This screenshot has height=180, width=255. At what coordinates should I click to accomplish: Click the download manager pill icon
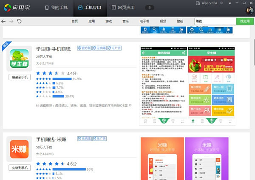pos(150,8)
